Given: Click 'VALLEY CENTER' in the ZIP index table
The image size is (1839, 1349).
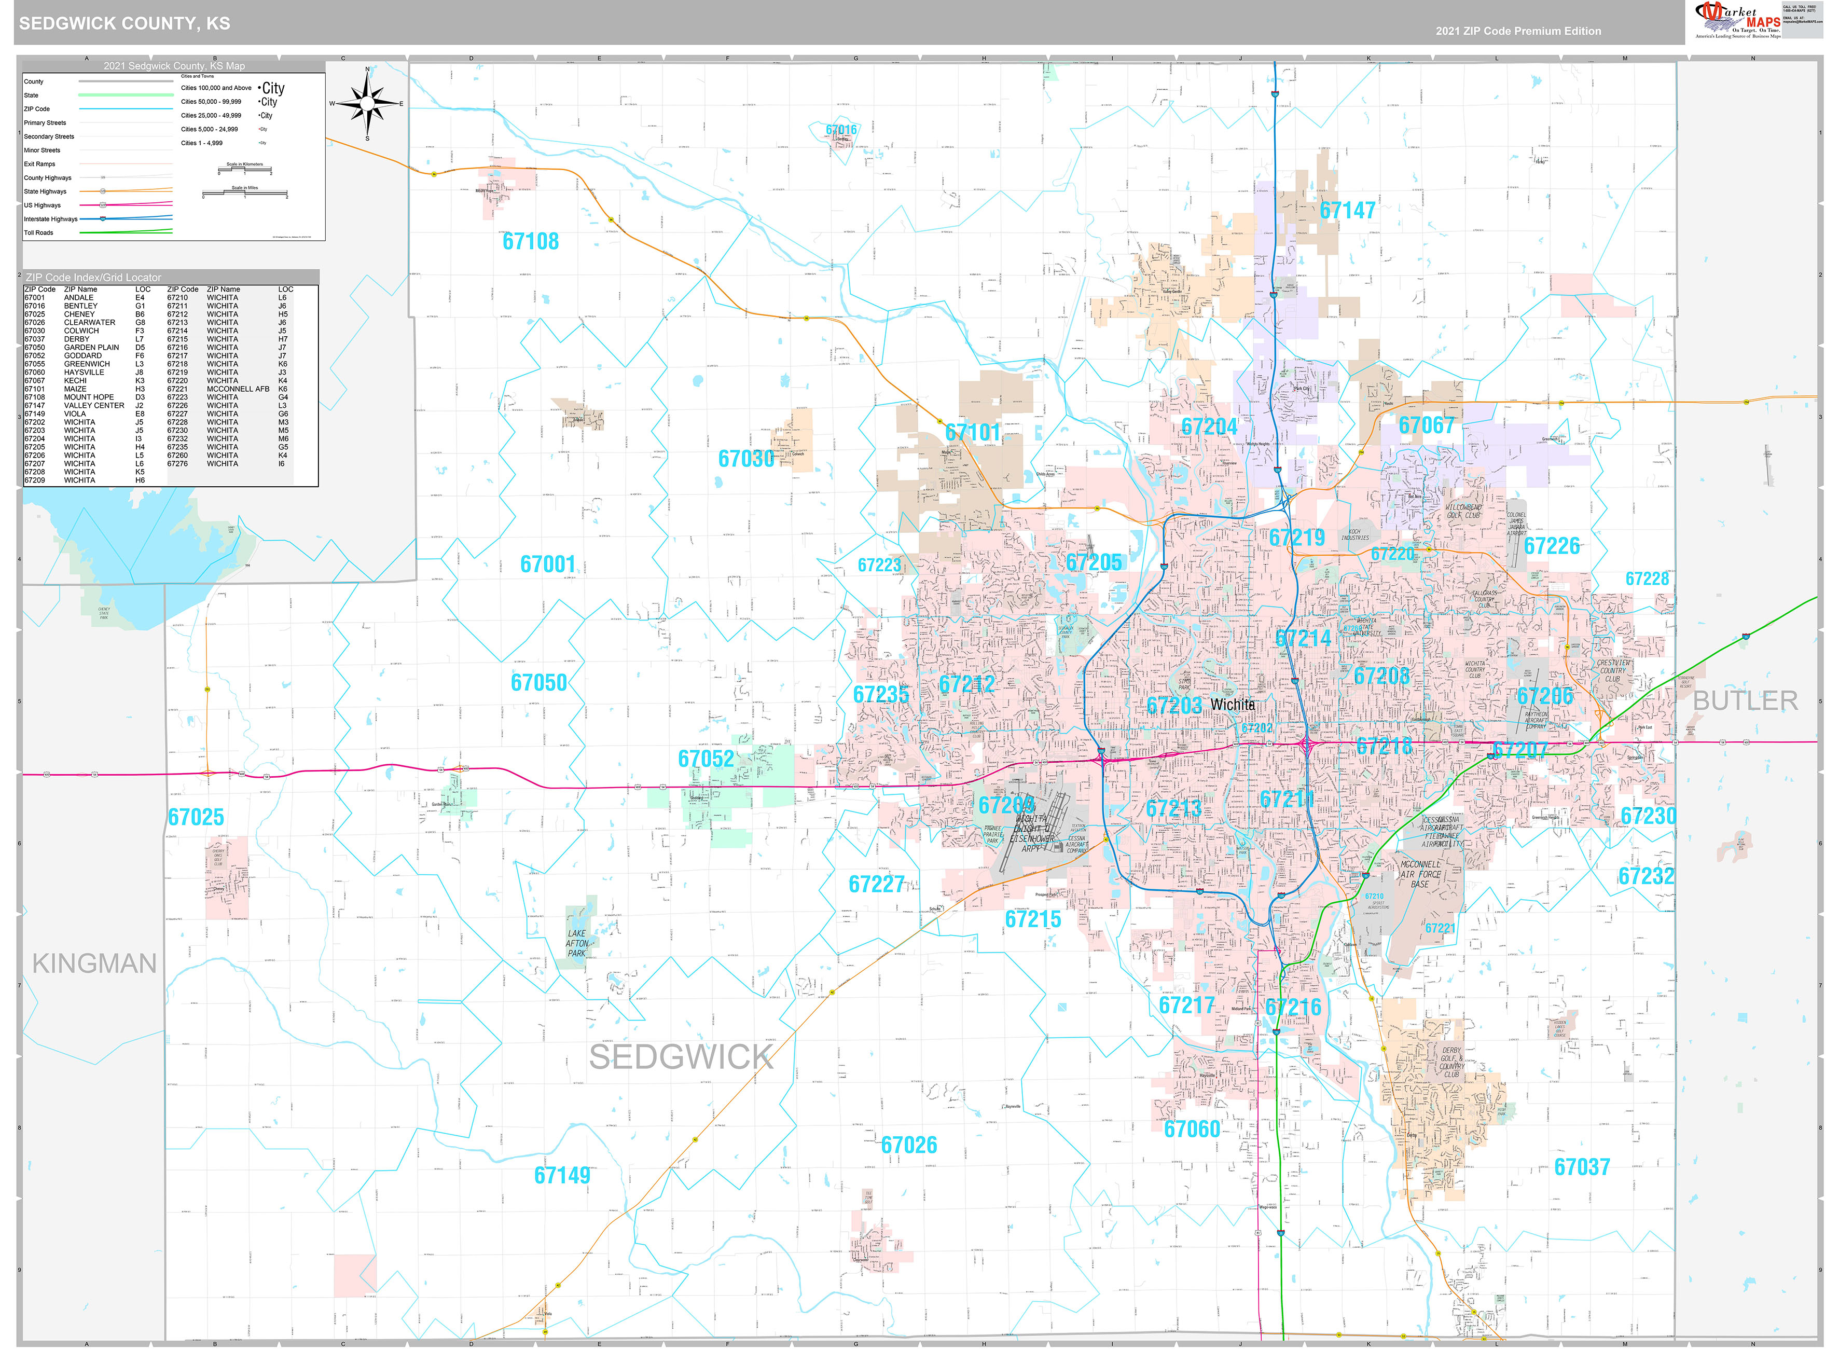Looking at the screenshot, I should [95, 406].
